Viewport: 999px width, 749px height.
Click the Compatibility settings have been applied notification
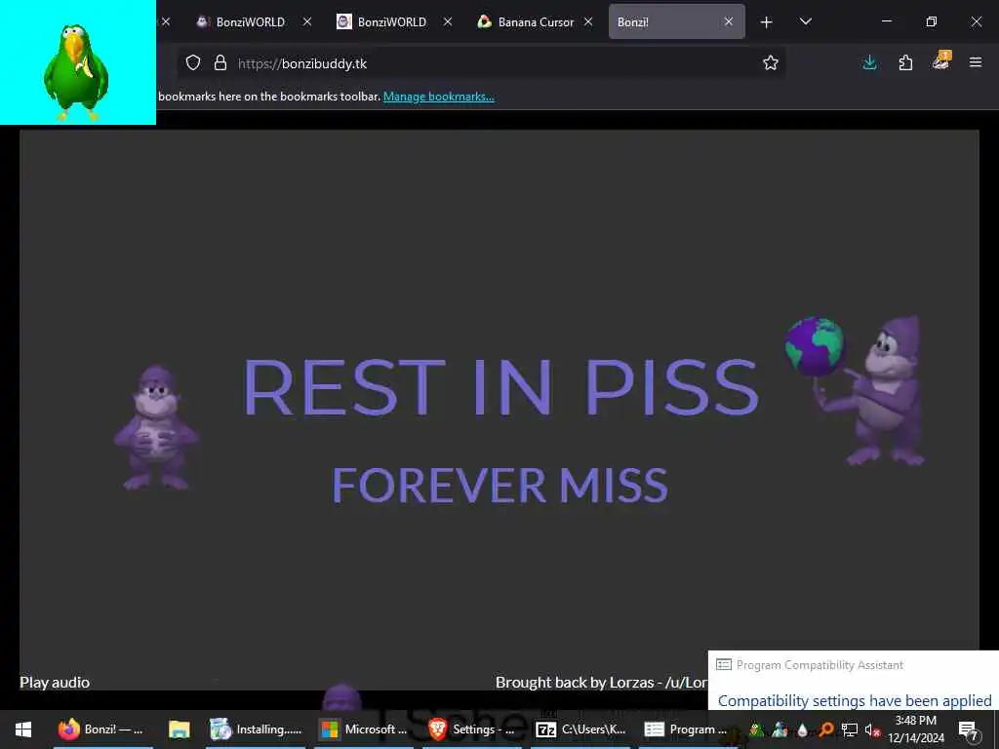(855, 700)
